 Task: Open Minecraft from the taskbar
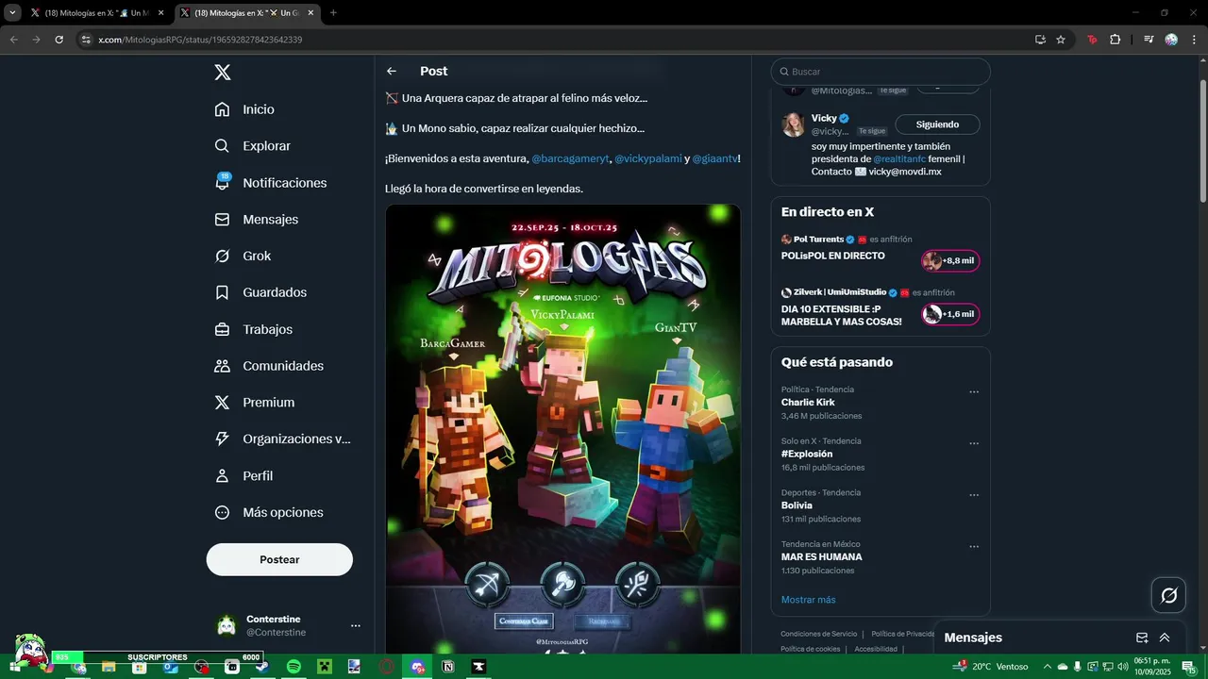click(324, 667)
